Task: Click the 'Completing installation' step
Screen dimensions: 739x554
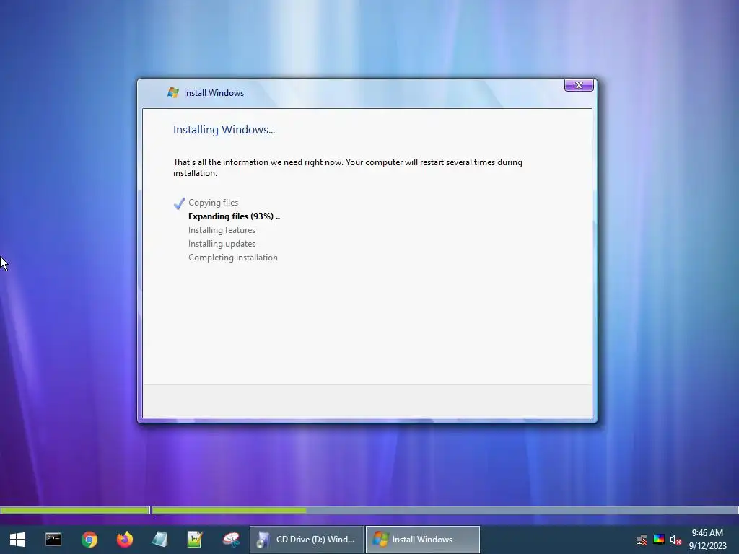Action: tap(233, 258)
